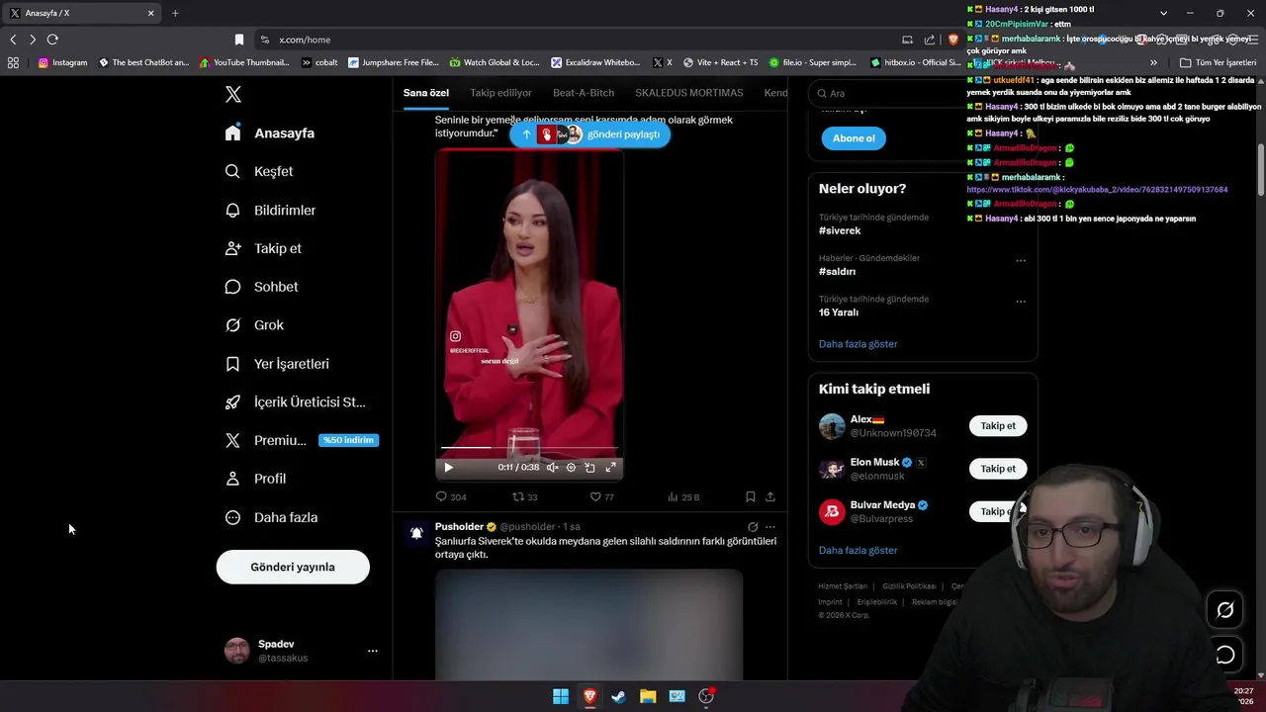Open video settings gear
This screenshot has width=1266, height=712.
click(571, 468)
